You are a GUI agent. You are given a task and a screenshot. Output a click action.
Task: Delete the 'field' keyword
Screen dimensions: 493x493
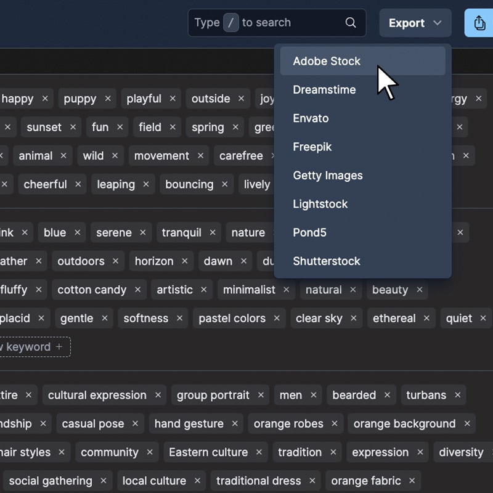pos(173,127)
